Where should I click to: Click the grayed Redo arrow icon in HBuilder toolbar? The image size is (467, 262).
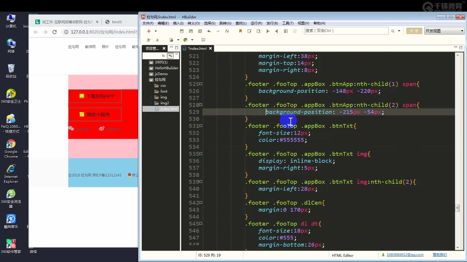218,31
